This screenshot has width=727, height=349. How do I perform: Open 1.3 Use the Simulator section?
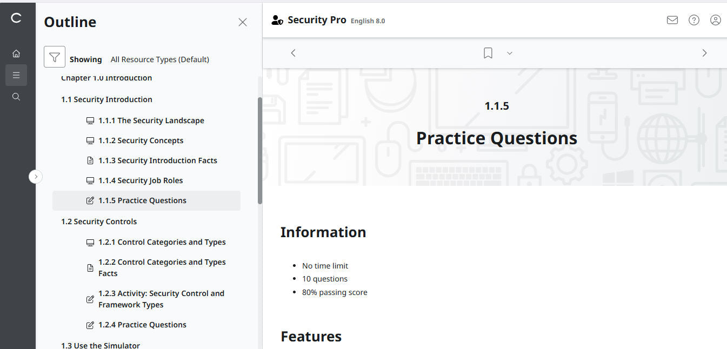tap(101, 345)
